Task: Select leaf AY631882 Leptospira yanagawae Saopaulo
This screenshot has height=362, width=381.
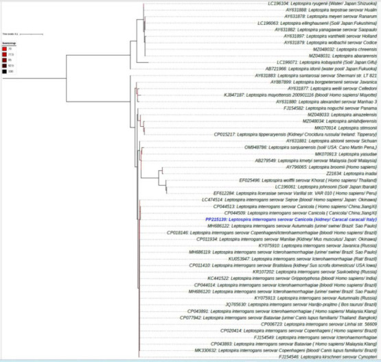Action: coord(326,29)
